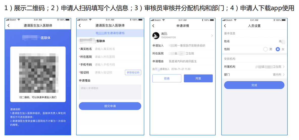Image resolution: width=299 pixels, height=140 pixels.
Task: Tap Bluetooth icon in third phone's status bar
Action: point(203,20)
